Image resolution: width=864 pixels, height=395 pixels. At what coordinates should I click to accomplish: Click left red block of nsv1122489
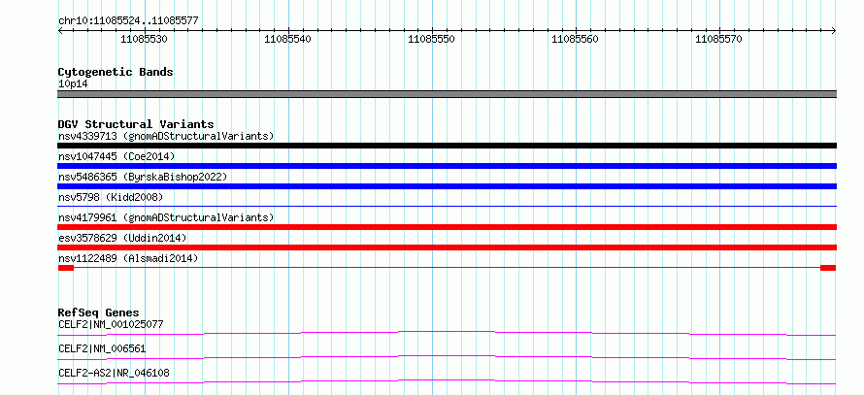(x=66, y=268)
